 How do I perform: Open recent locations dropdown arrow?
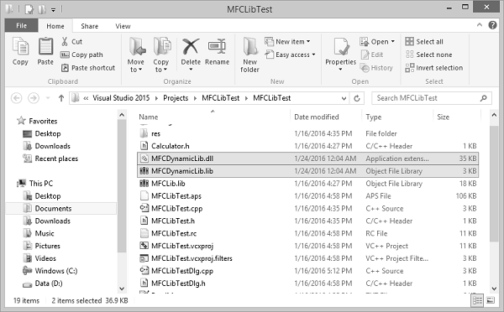click(x=48, y=98)
